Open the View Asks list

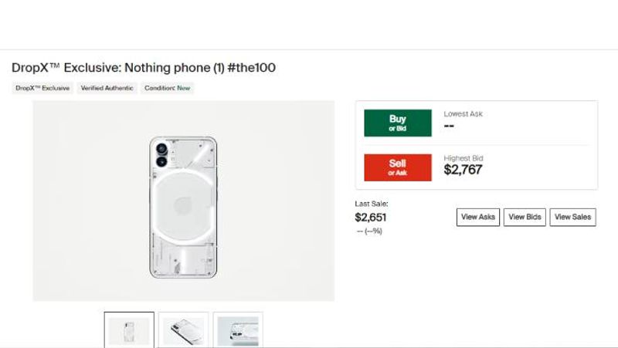click(478, 217)
